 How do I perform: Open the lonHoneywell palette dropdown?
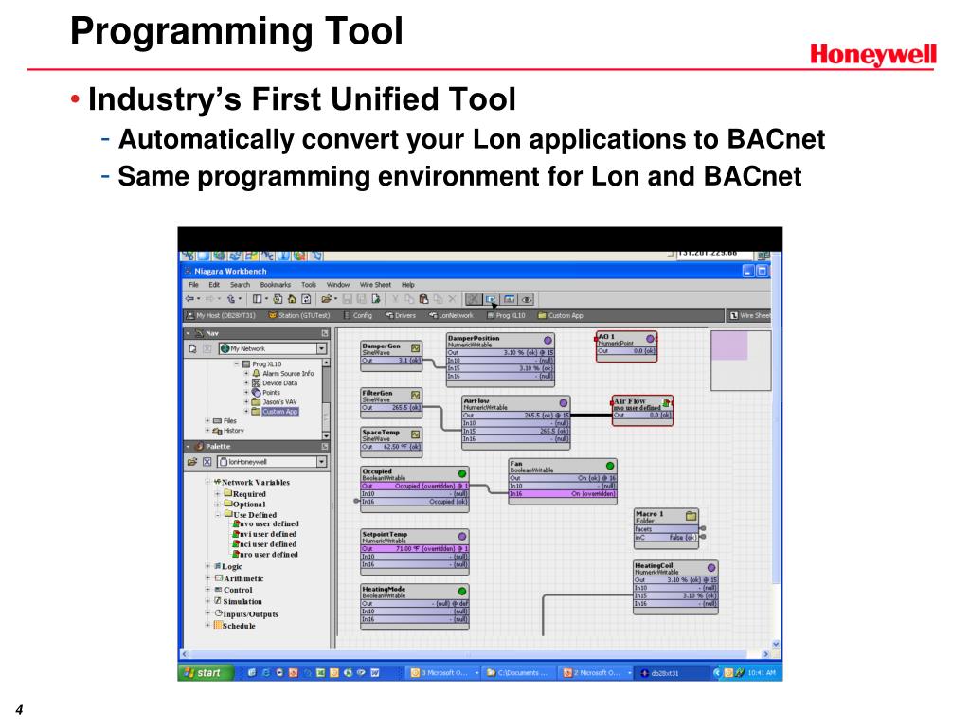pyautogui.click(x=322, y=462)
